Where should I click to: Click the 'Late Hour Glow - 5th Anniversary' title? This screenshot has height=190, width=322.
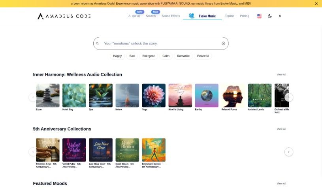[100, 165]
